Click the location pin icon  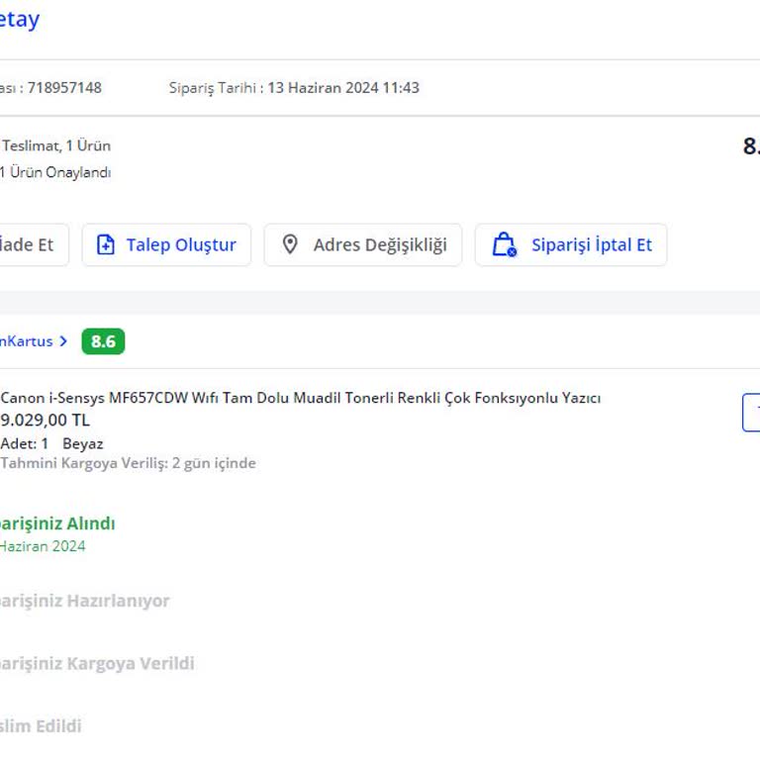pyautogui.click(x=290, y=244)
